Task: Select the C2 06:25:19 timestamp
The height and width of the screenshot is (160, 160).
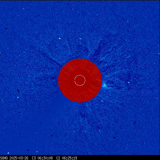Action: click(x=67, y=158)
